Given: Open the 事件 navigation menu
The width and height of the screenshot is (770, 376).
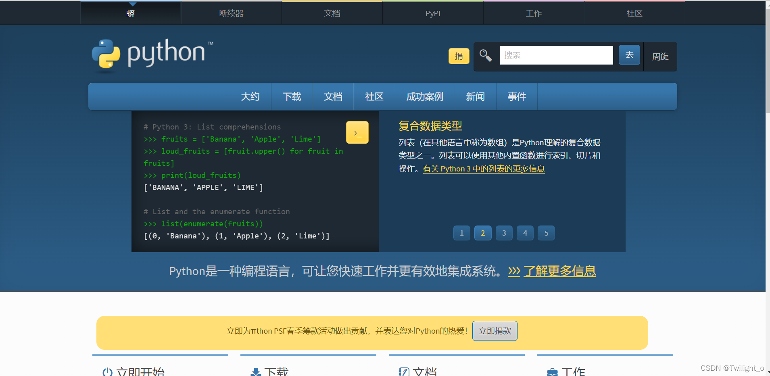Looking at the screenshot, I should pos(517,96).
